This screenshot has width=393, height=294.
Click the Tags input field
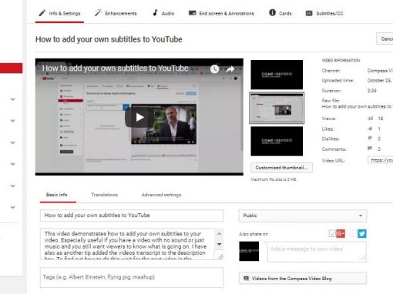(132, 277)
